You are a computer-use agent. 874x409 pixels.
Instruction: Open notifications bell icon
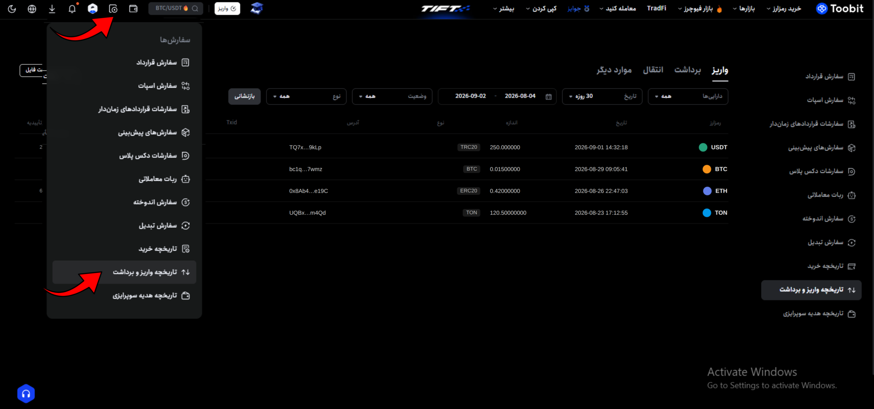72,9
